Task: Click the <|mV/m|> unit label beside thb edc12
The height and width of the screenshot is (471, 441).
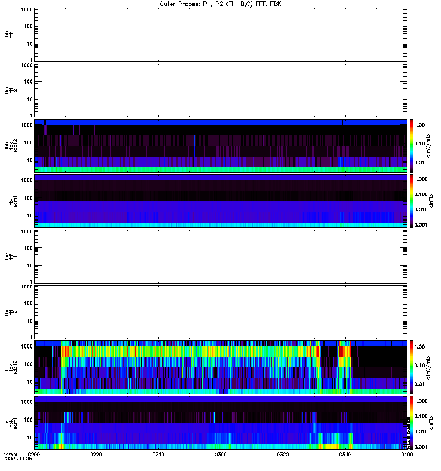Action: [428, 145]
